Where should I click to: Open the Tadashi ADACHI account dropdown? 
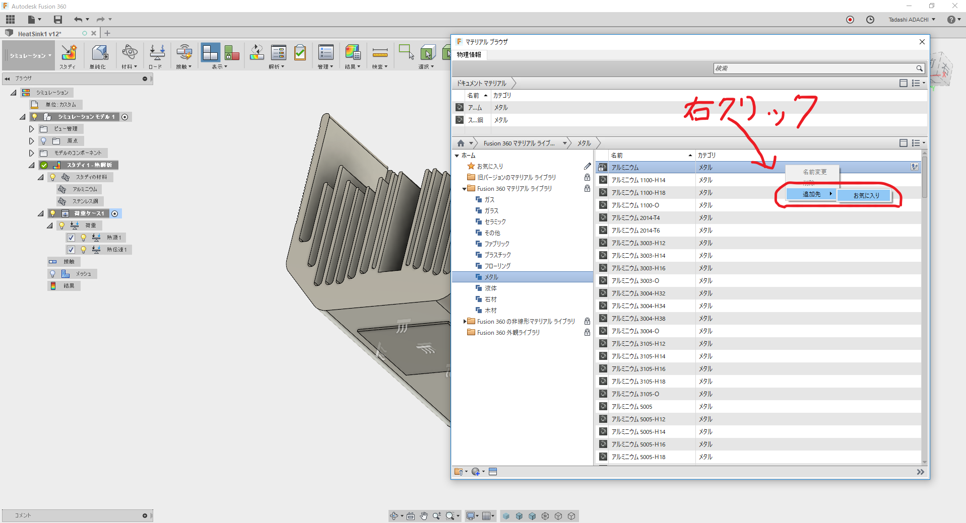tap(912, 20)
